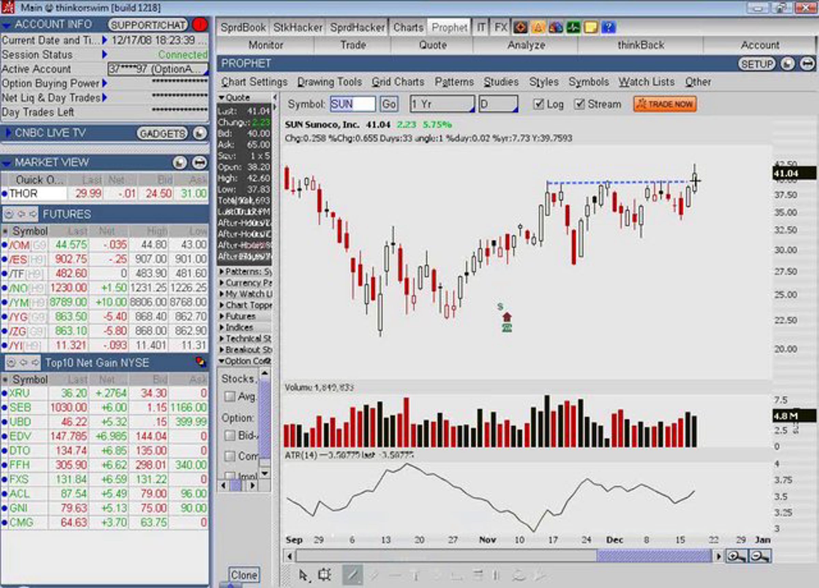Click the SUPPORT/CHAT button
The height and width of the screenshot is (588, 819).
[148, 25]
